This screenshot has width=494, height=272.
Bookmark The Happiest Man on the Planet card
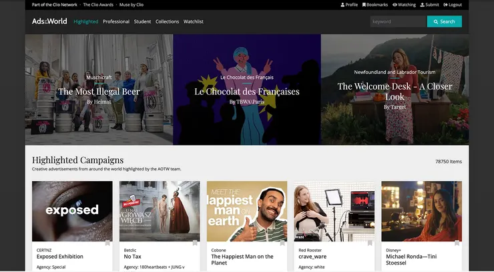click(282, 243)
